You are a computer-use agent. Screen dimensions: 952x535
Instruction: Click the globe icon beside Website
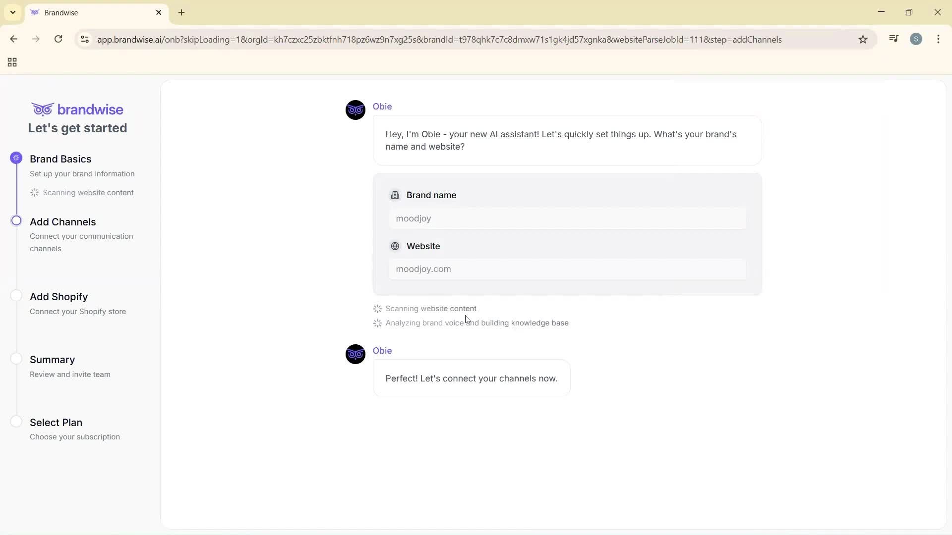[x=395, y=246]
